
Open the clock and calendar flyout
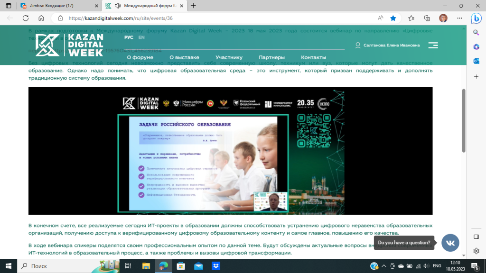(x=455, y=266)
